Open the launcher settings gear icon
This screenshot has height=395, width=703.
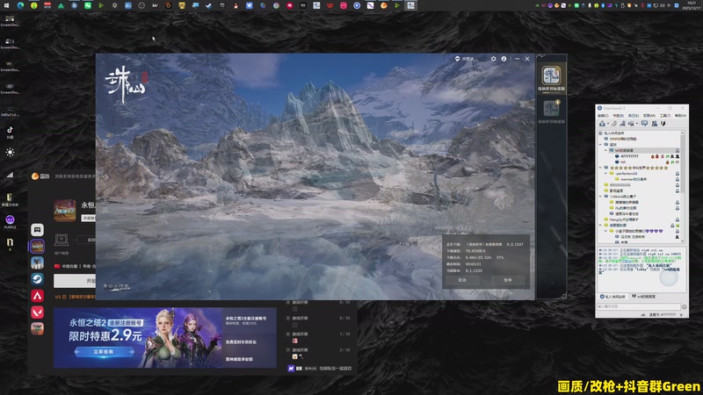(x=493, y=59)
